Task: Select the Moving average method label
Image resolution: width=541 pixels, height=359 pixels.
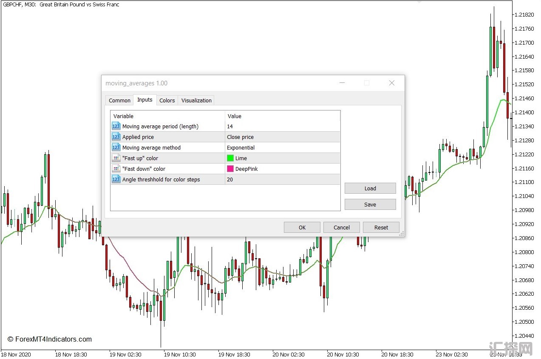Action: [x=151, y=147]
